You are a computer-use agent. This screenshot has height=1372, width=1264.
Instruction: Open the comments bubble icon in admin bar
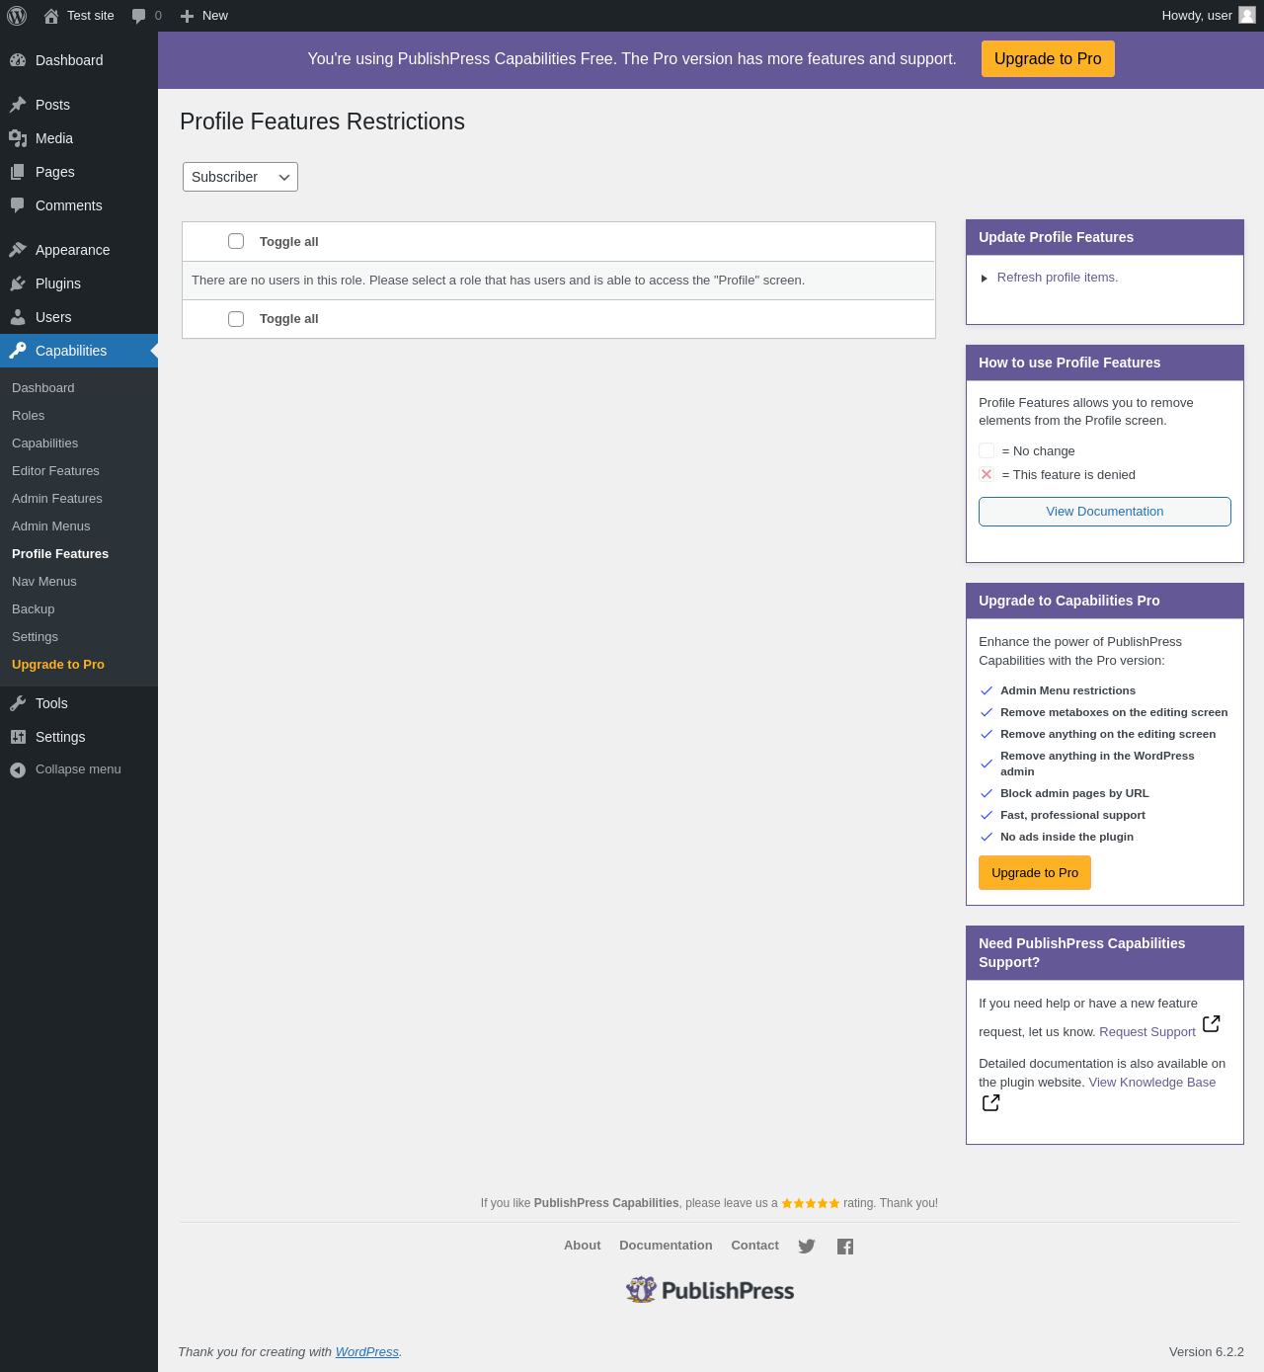click(138, 16)
